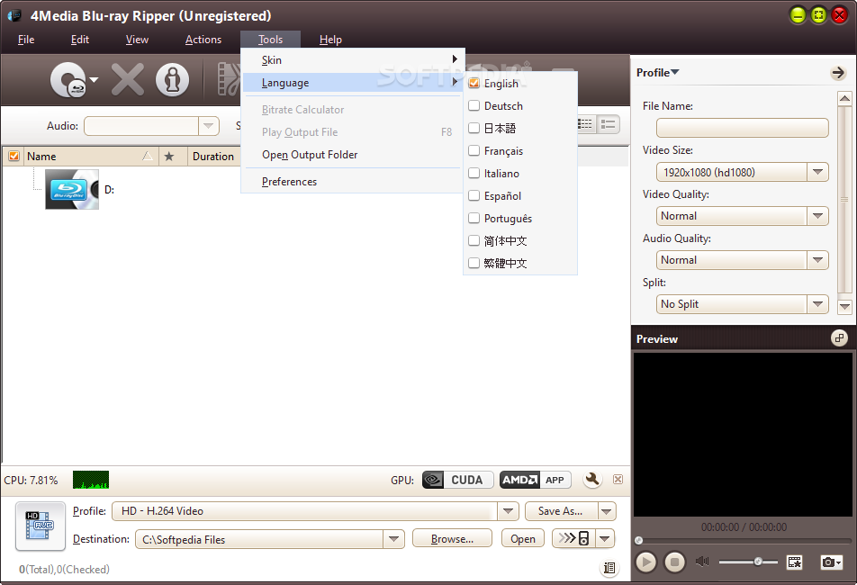Screen dimensions: 857x585
Task: Close the CPU/GPU status bar
Action: tap(618, 480)
